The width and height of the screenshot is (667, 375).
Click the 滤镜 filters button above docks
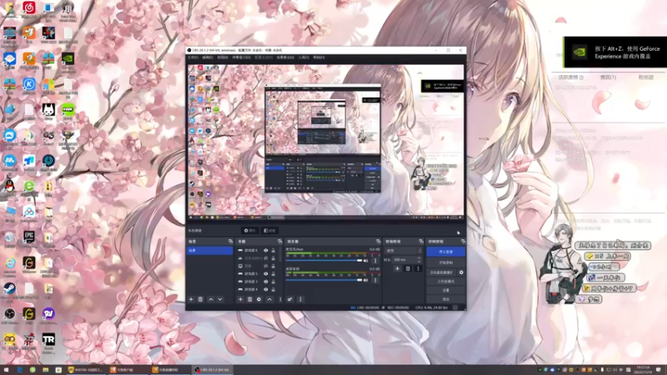pos(269,231)
